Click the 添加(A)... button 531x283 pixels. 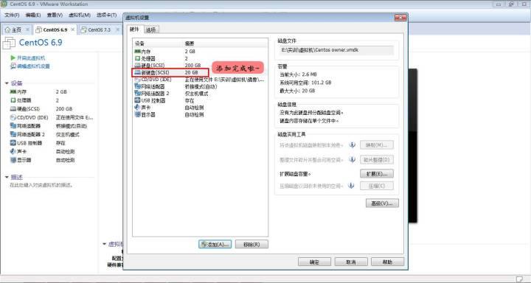(215, 245)
